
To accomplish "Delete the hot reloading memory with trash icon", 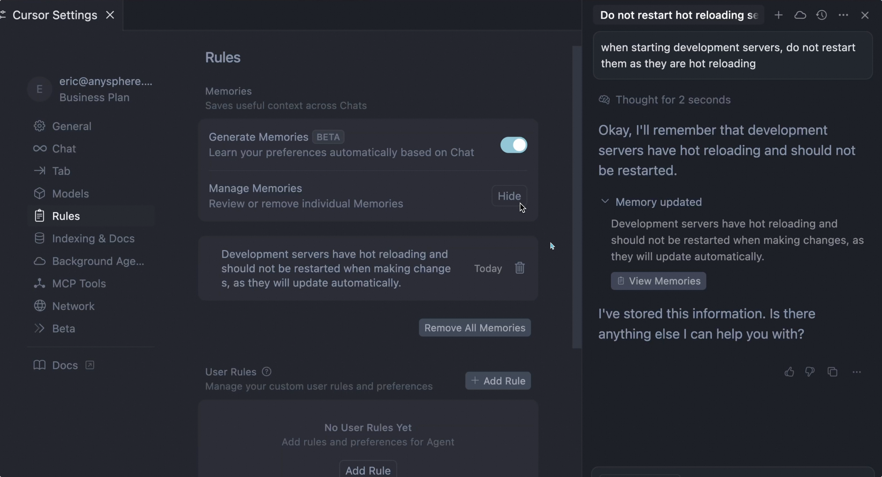I will coord(519,268).
